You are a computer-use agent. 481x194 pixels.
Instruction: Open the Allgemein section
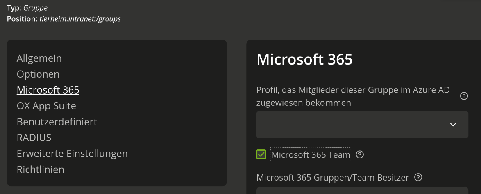39,58
